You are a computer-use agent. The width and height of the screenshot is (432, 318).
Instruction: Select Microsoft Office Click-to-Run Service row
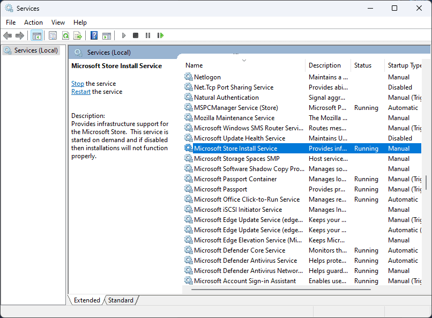[302, 199]
